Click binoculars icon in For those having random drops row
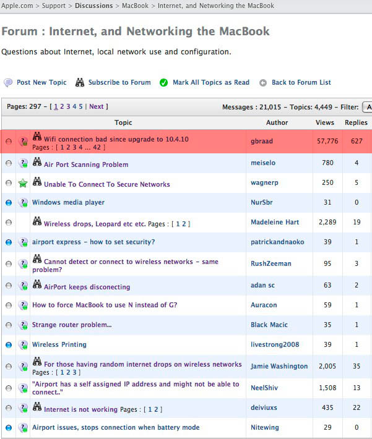 (x=37, y=362)
